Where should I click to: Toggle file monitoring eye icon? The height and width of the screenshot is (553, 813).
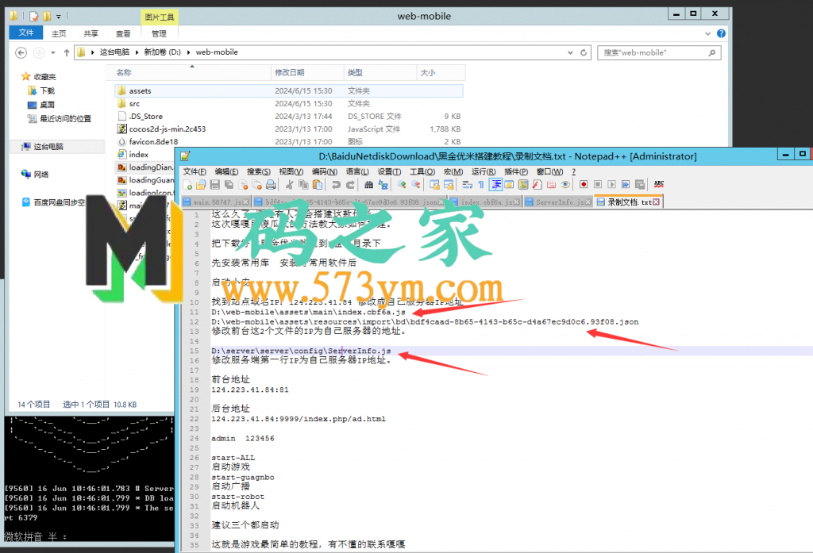click(565, 185)
